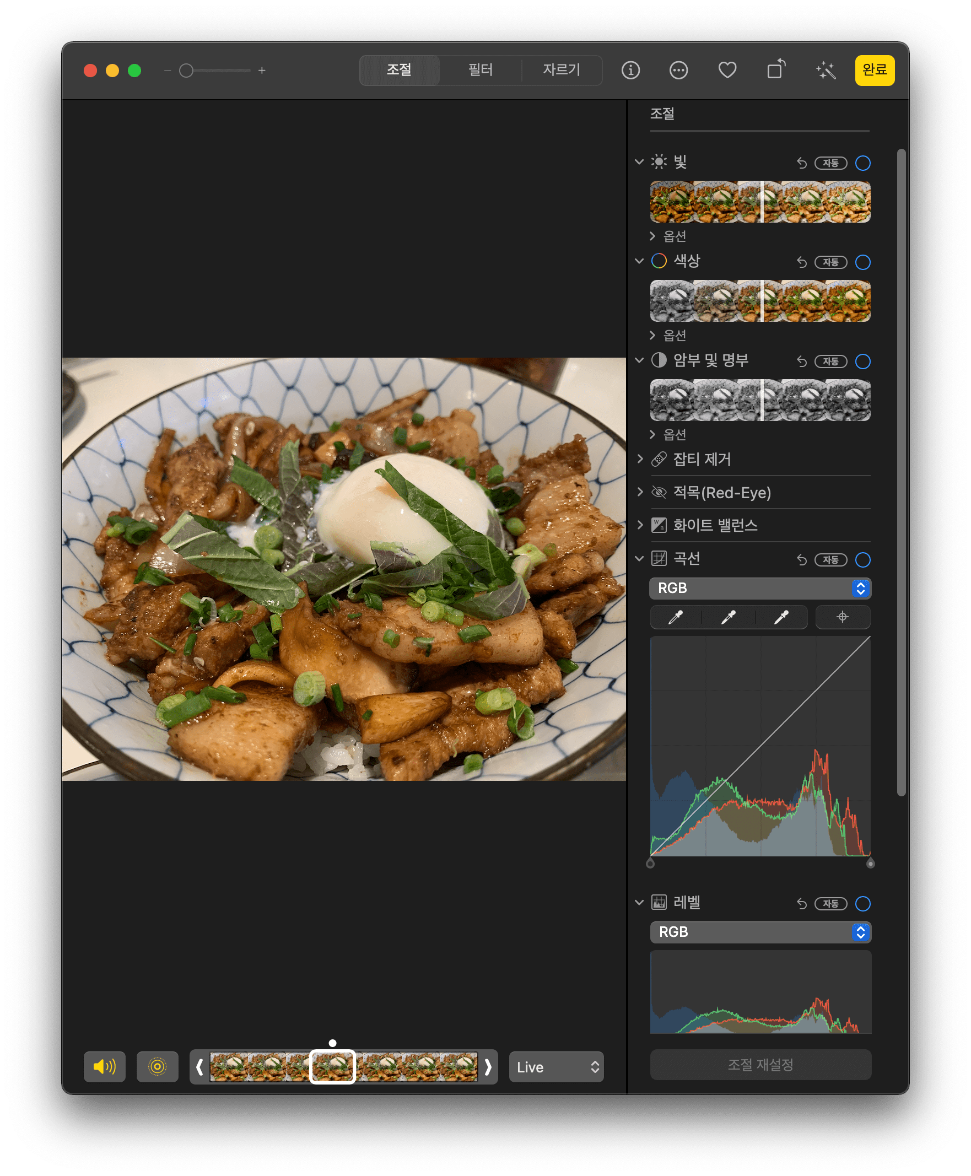Toggle the 빛 adjustment circle on

point(862,163)
